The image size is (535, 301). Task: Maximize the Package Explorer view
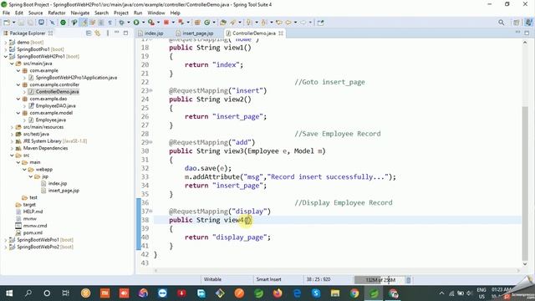pyautogui.click(x=125, y=33)
